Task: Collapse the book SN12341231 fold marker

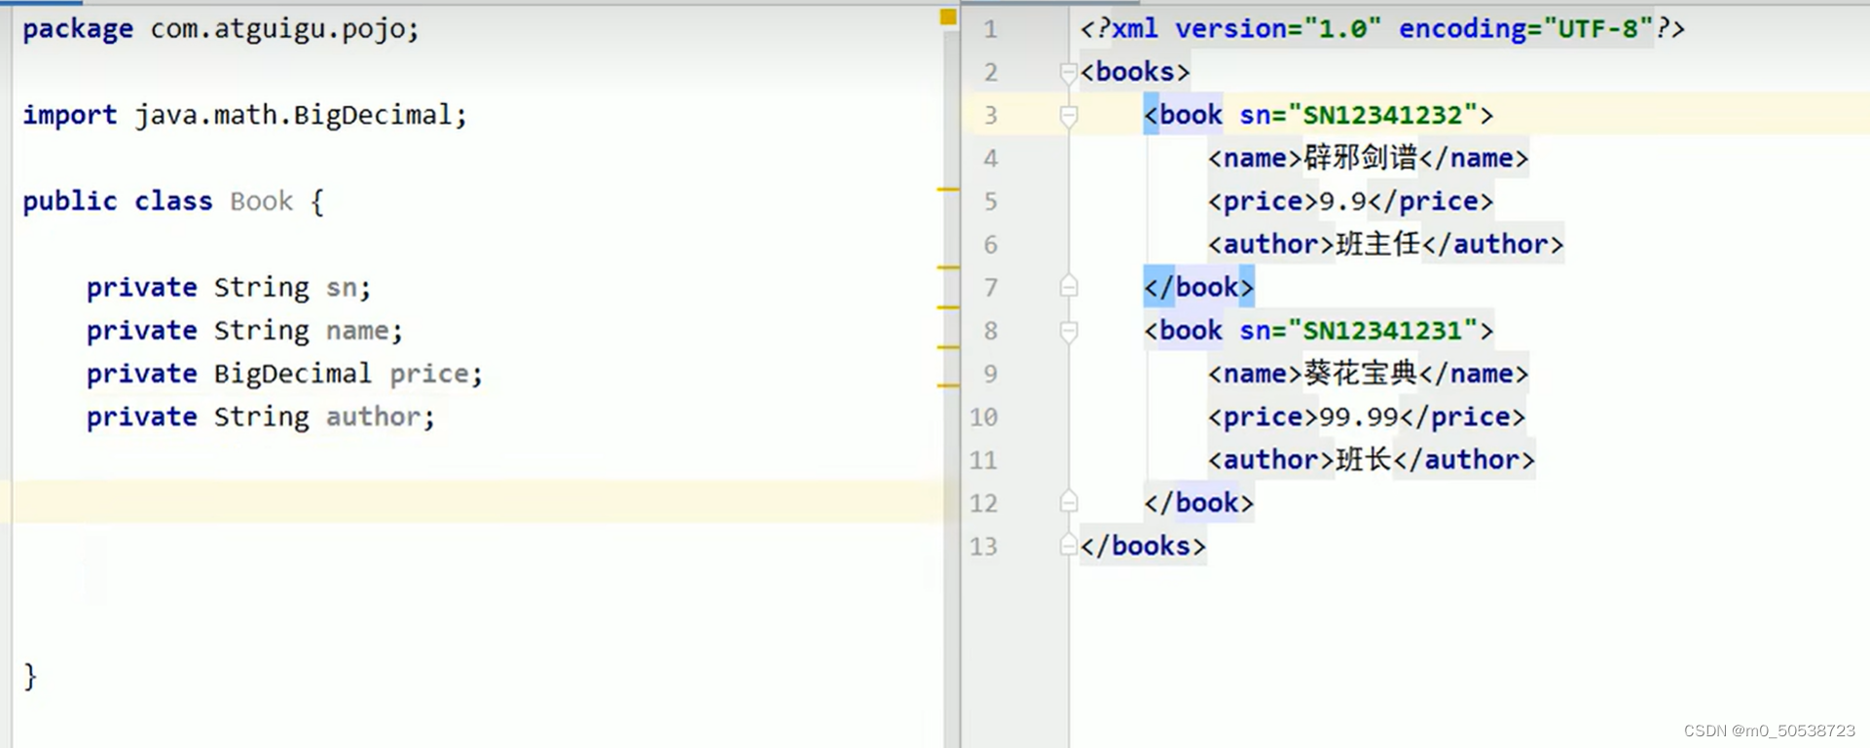Action: pyautogui.click(x=1068, y=331)
